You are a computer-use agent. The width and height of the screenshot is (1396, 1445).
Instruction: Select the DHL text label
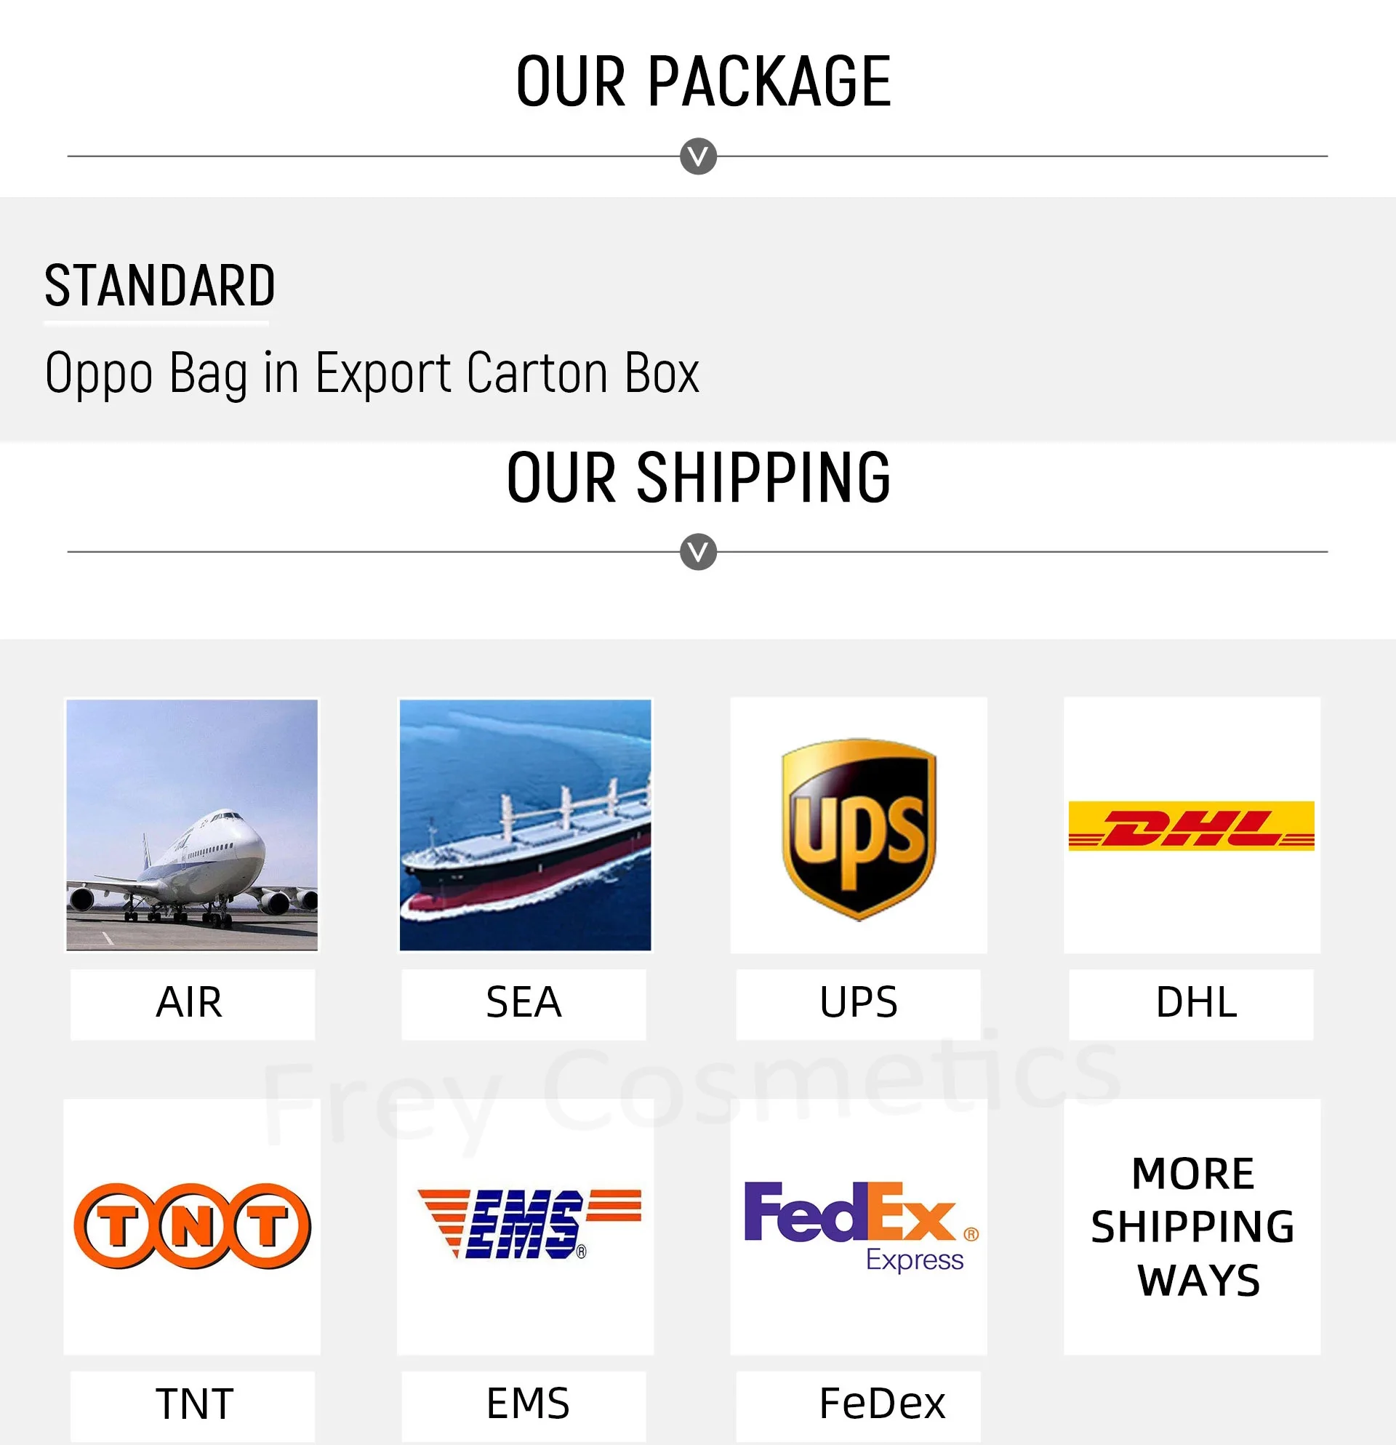[x=1195, y=1003]
